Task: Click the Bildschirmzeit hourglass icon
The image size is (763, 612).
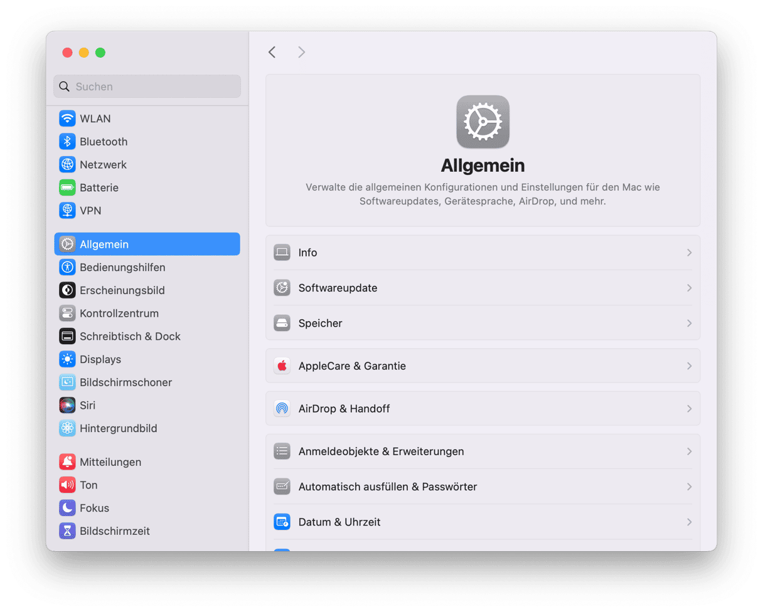Action: [67, 531]
